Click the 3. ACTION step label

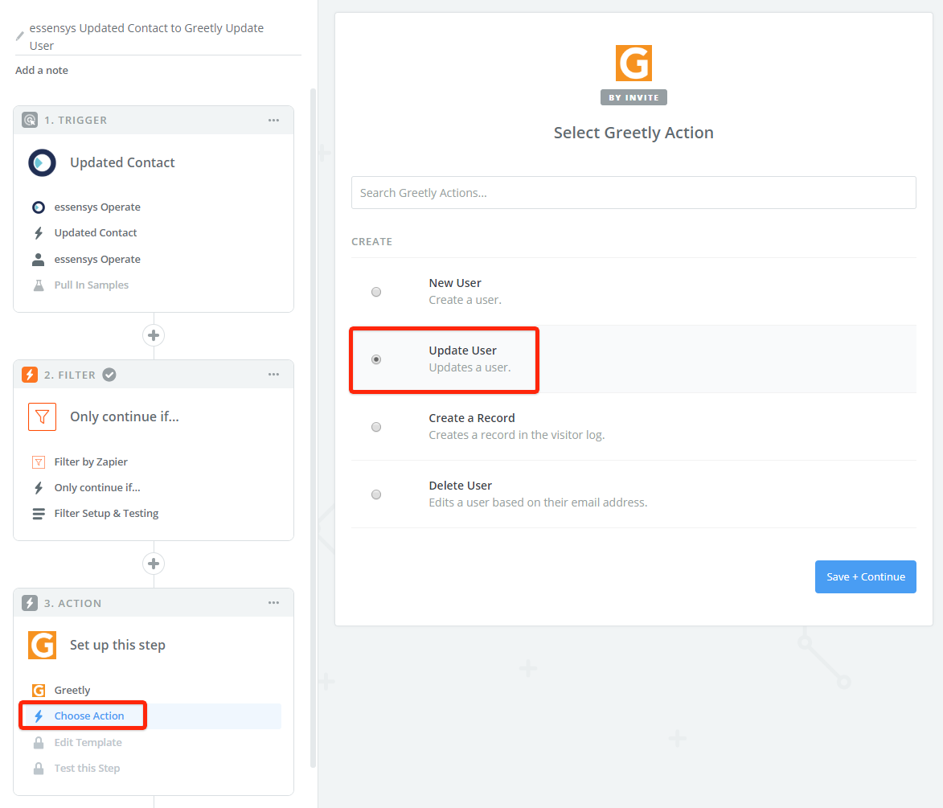tap(73, 604)
